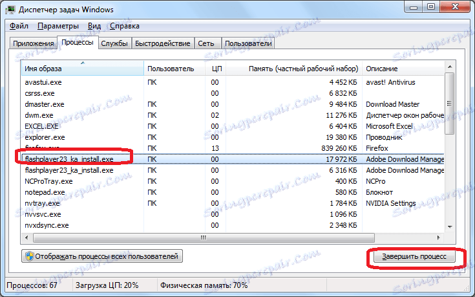This screenshot has width=475, height=297.
Task: Click the NVIDIA Settings description
Action: tap(391, 203)
